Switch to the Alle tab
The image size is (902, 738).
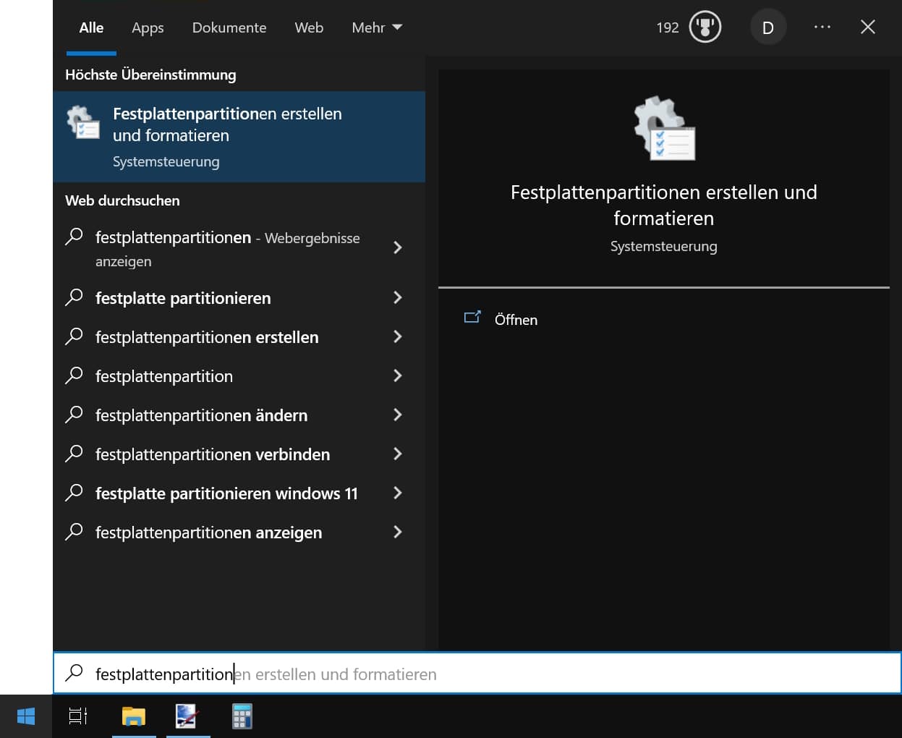point(91,27)
